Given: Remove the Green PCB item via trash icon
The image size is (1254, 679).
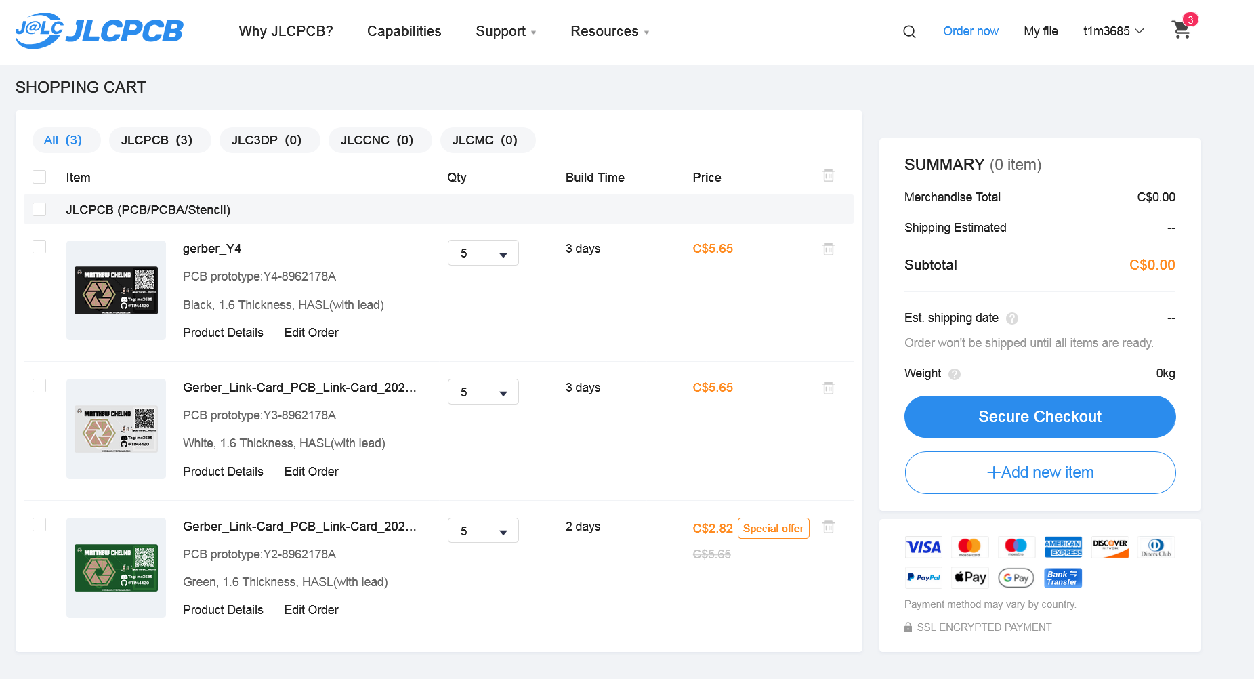Looking at the screenshot, I should [828, 527].
